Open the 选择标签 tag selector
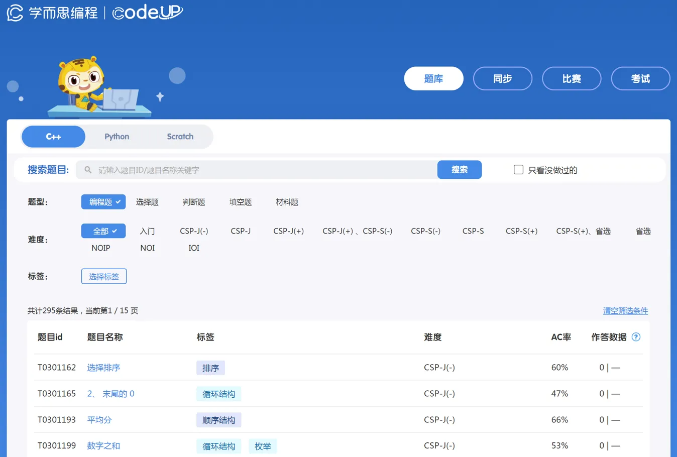 (x=104, y=276)
